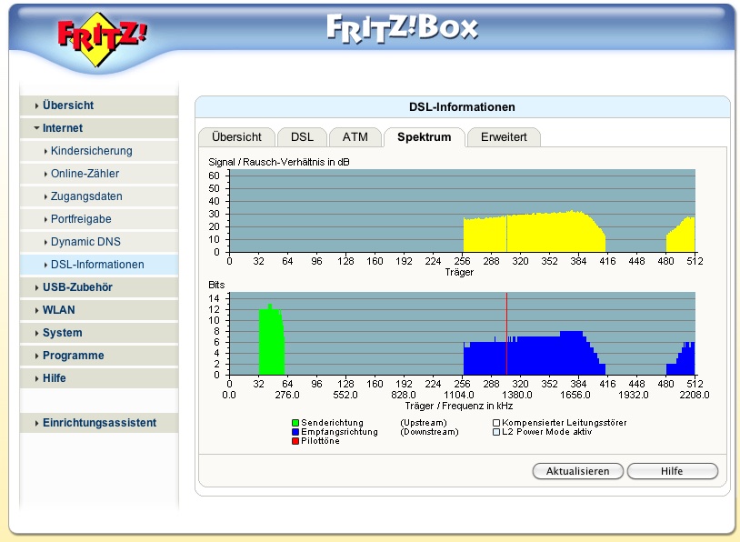
Task: Switch to the DSL tab
Action: tap(302, 137)
